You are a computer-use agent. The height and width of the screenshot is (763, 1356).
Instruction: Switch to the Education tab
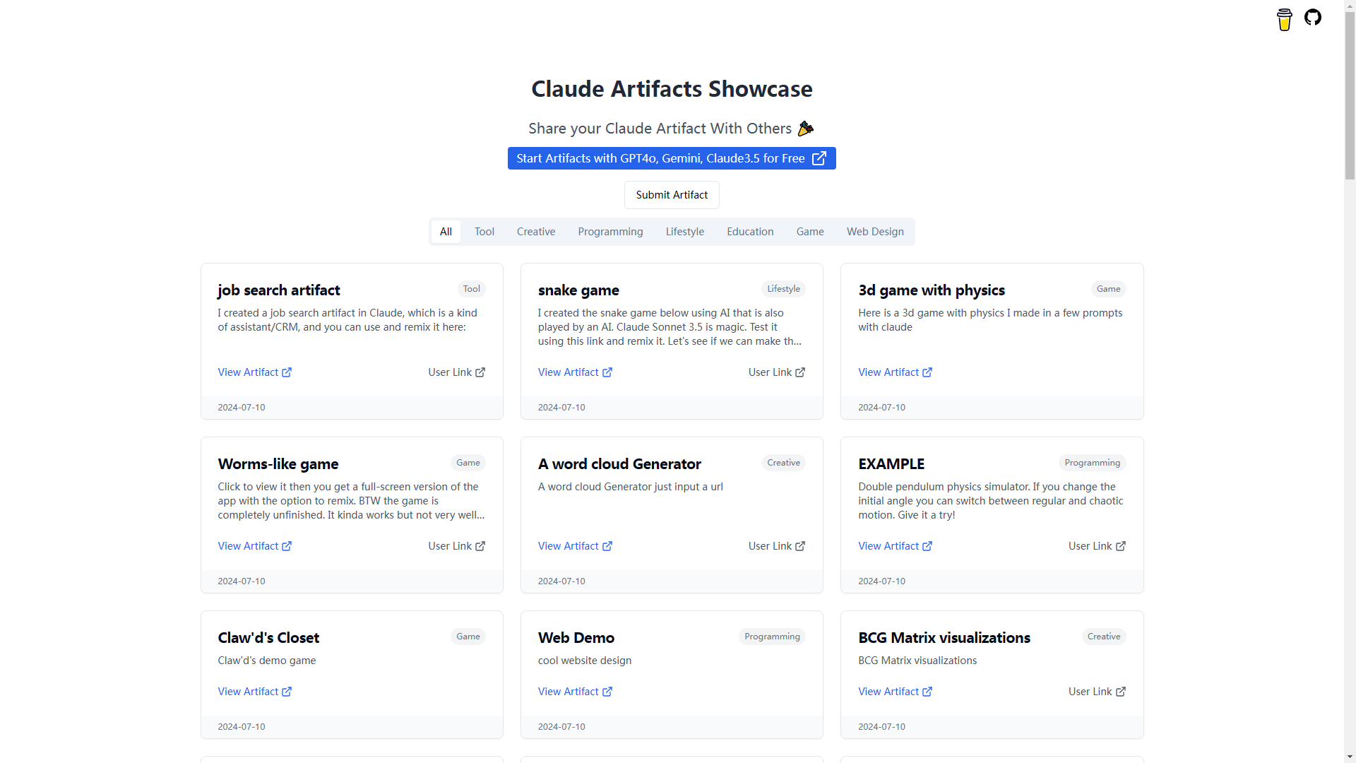coord(750,232)
